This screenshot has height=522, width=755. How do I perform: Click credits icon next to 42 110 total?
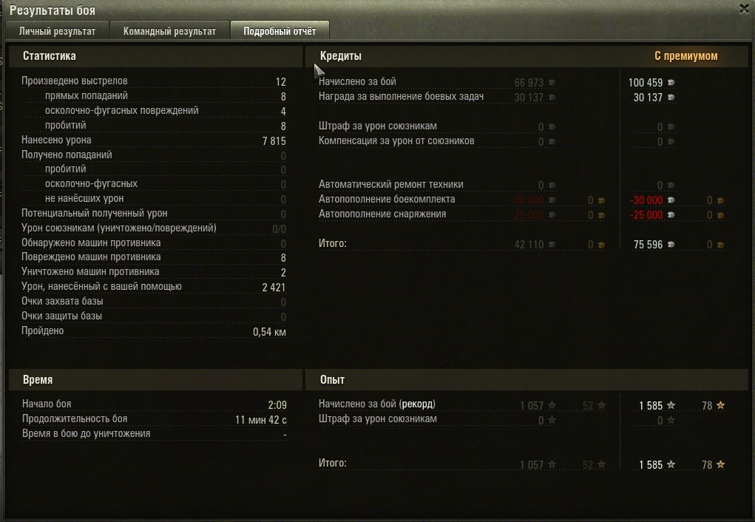[552, 245]
